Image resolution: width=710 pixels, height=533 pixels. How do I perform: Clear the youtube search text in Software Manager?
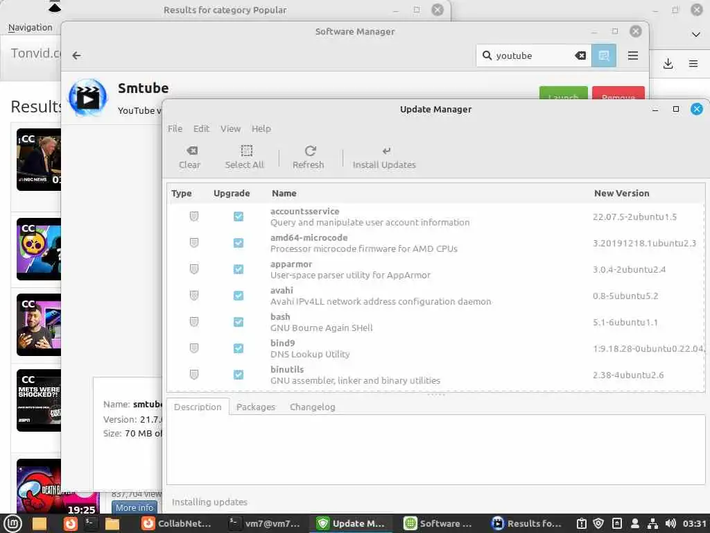point(580,56)
